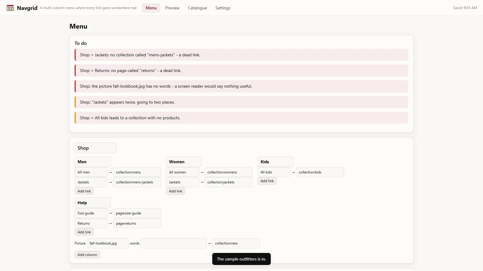Click the Returns label field
Image resolution: width=483 pixels, height=271 pixels.
pos(91,223)
